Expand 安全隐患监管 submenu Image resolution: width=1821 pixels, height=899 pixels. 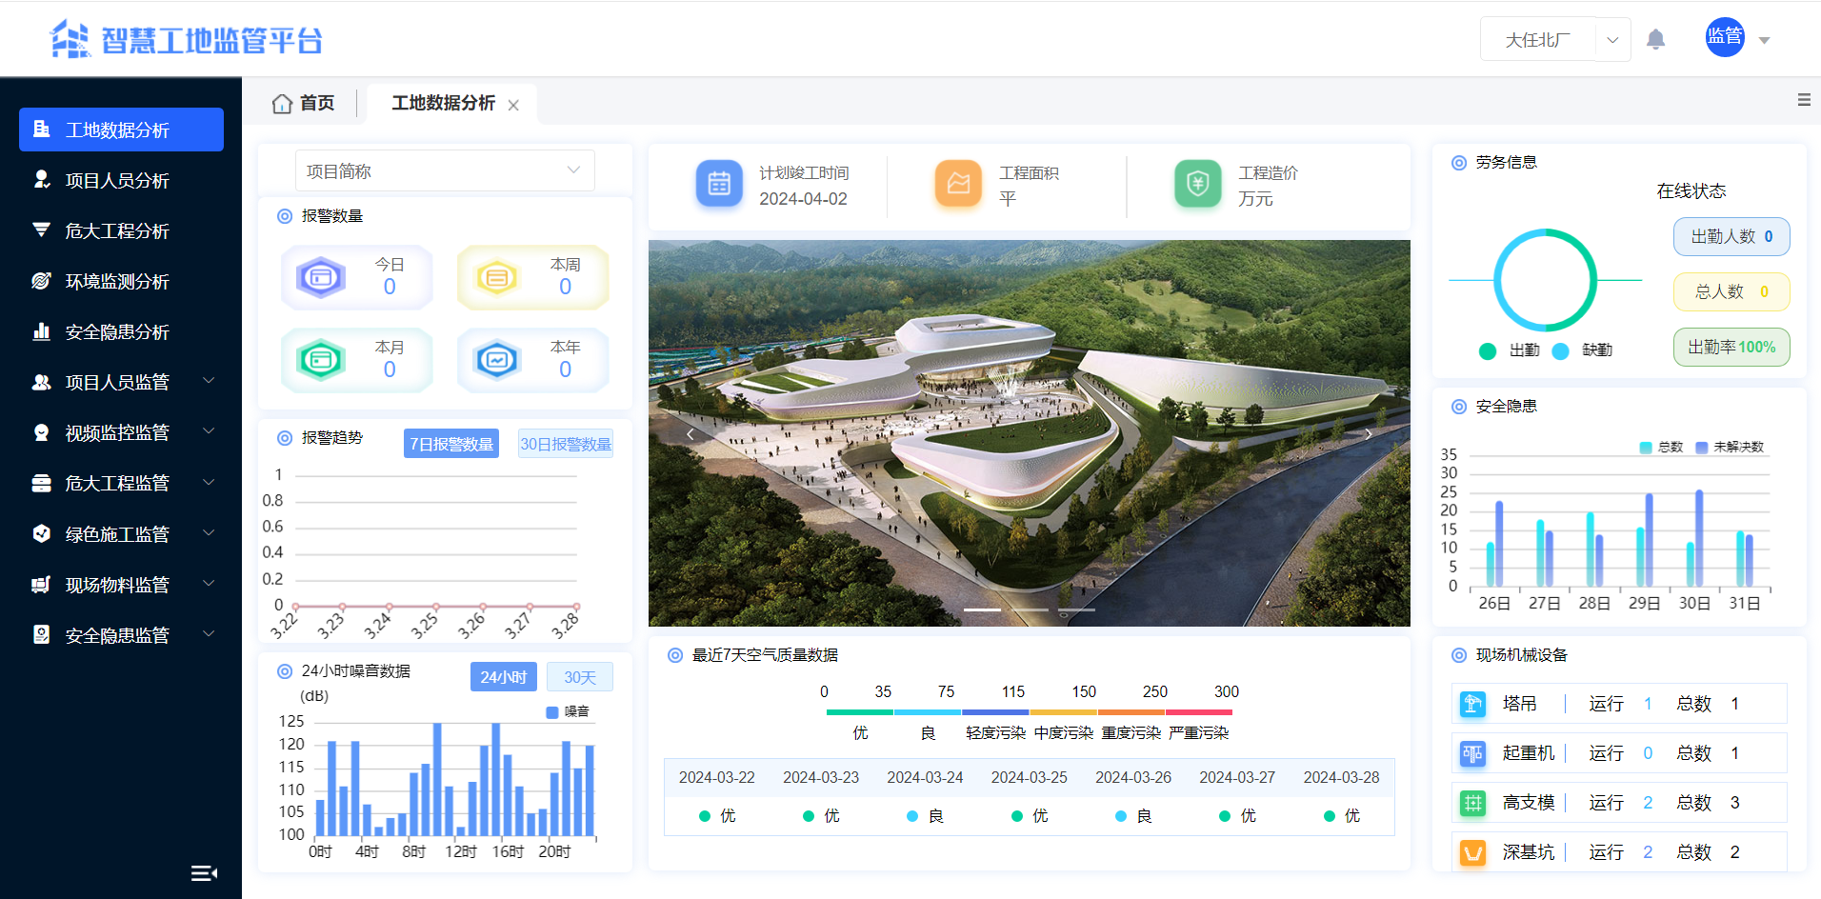pos(121,634)
